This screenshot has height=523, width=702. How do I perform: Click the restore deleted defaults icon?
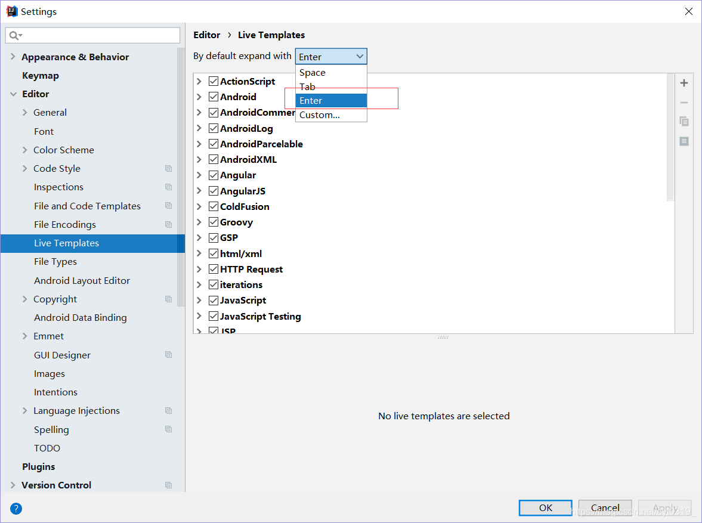pyautogui.click(x=684, y=141)
